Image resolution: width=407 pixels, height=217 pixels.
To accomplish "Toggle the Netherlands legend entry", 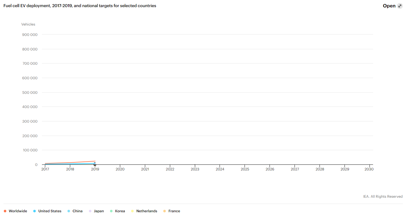I will pyautogui.click(x=144, y=211).
